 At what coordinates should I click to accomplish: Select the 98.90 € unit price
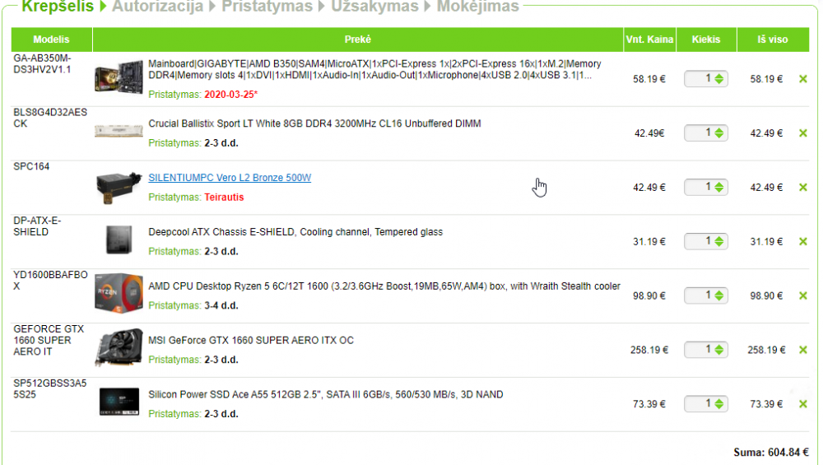(649, 296)
